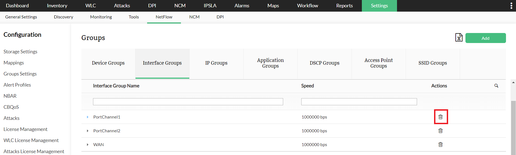
Task: Expand the PortChannel2 row arrow
Action: point(88,131)
